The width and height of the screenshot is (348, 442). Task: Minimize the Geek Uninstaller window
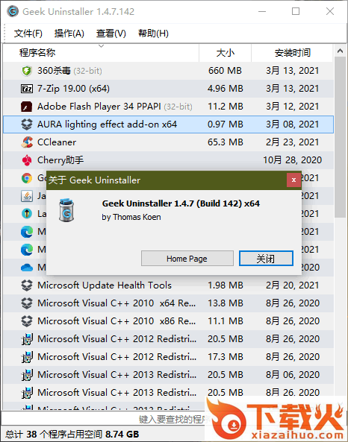click(262, 12)
